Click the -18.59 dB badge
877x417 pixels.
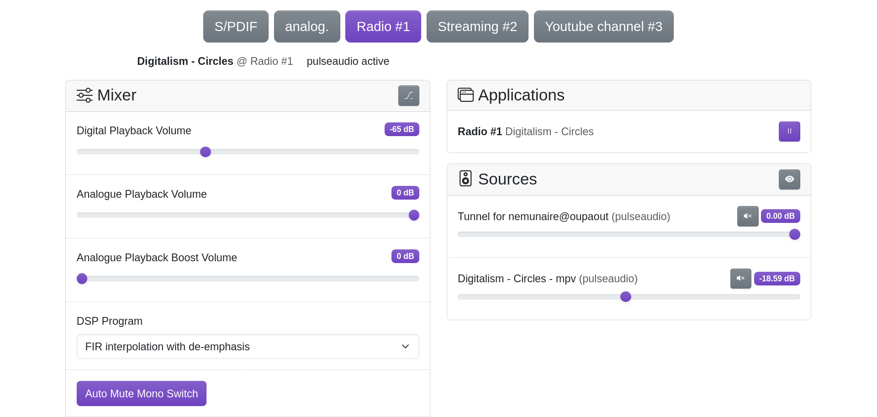pyautogui.click(x=777, y=279)
